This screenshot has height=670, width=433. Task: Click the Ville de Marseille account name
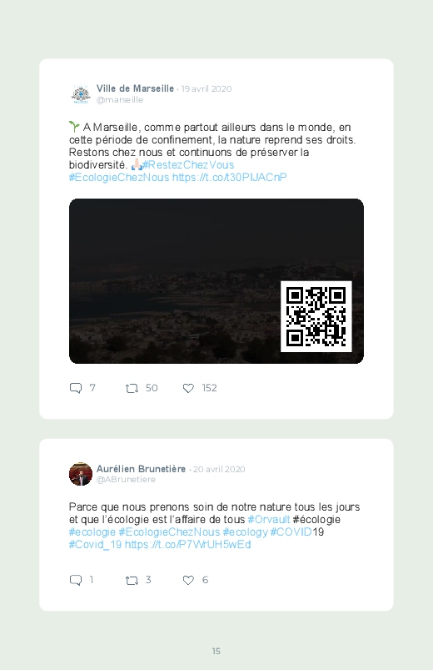[x=135, y=88]
